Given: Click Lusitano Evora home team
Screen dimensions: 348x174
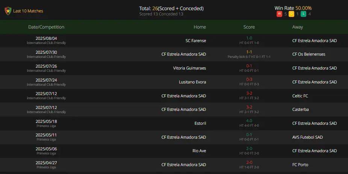Looking at the screenshot, I should point(192,82).
